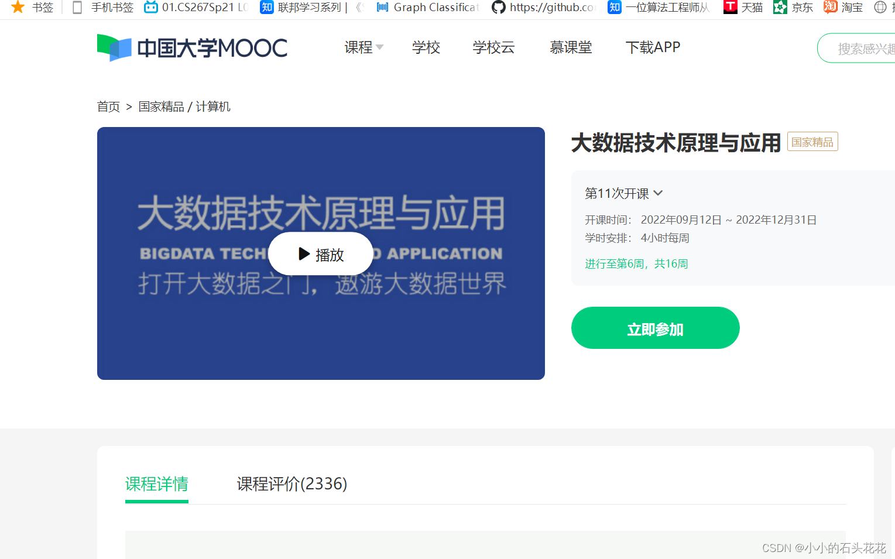Open the 一位算法工程师 Zhihu bookmark
The image size is (895, 559).
pos(659,7)
